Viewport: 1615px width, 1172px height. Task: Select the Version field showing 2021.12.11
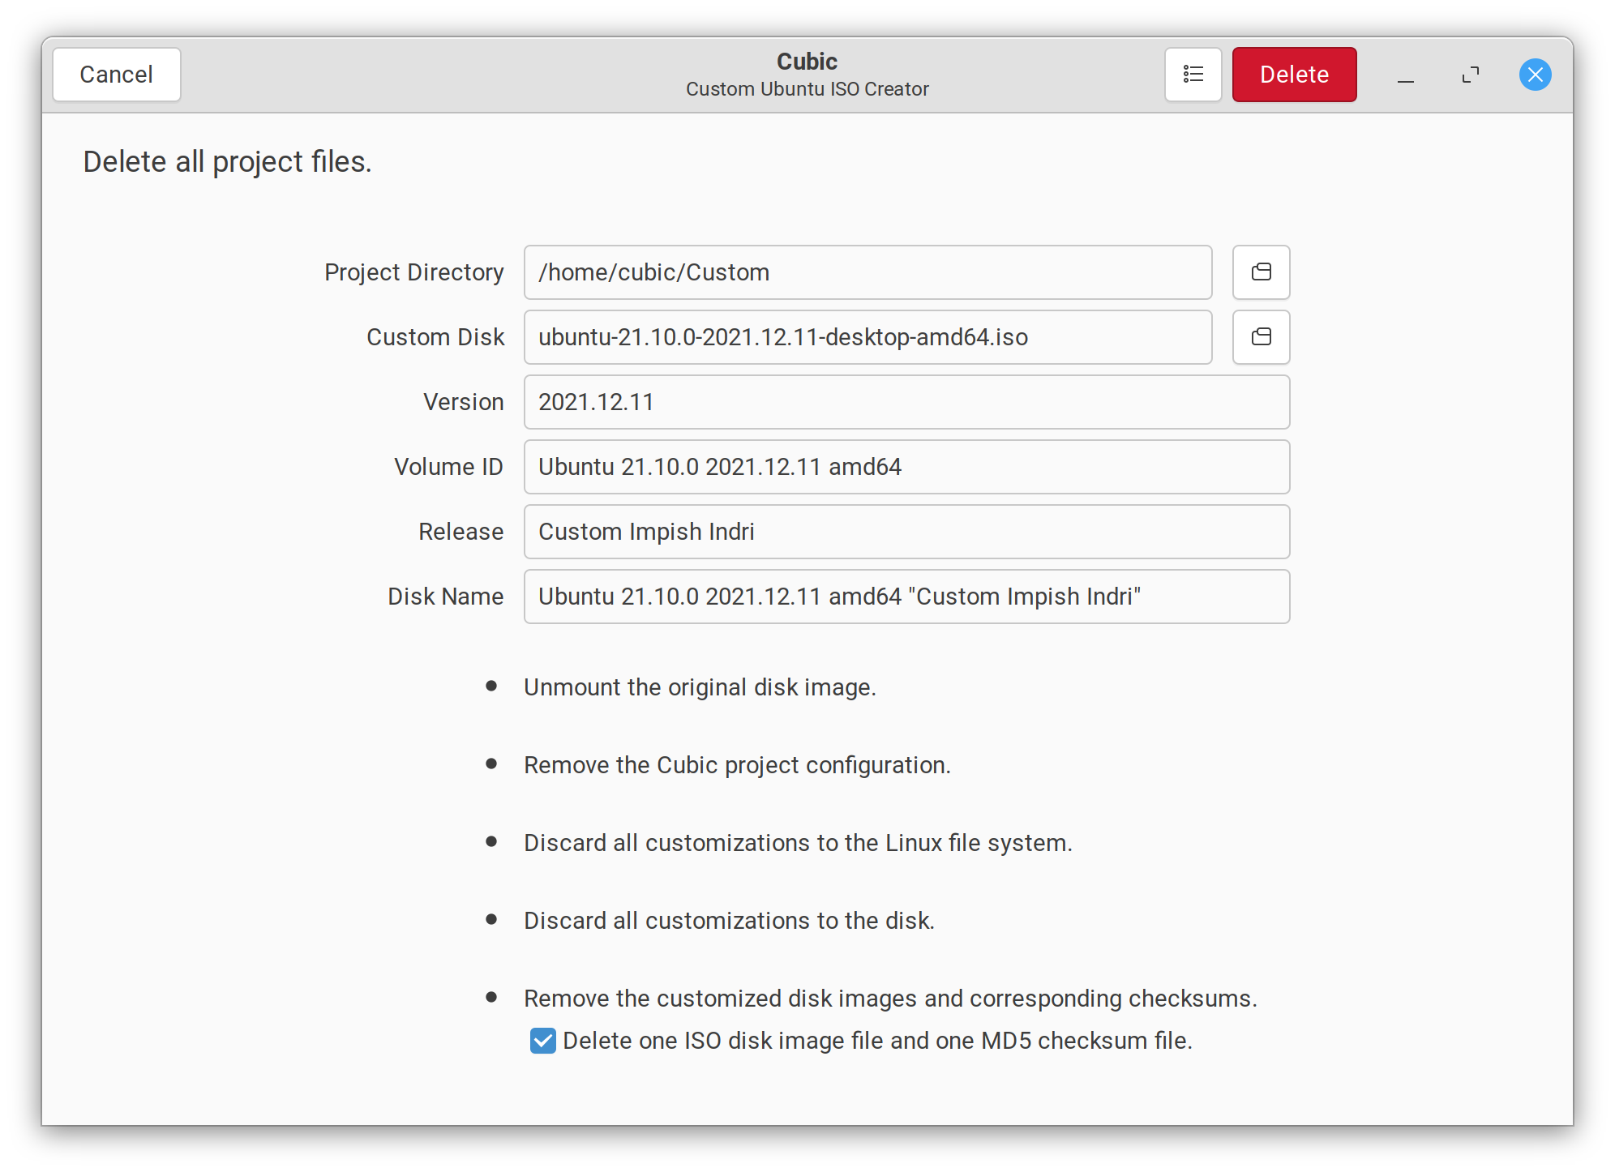tap(906, 402)
